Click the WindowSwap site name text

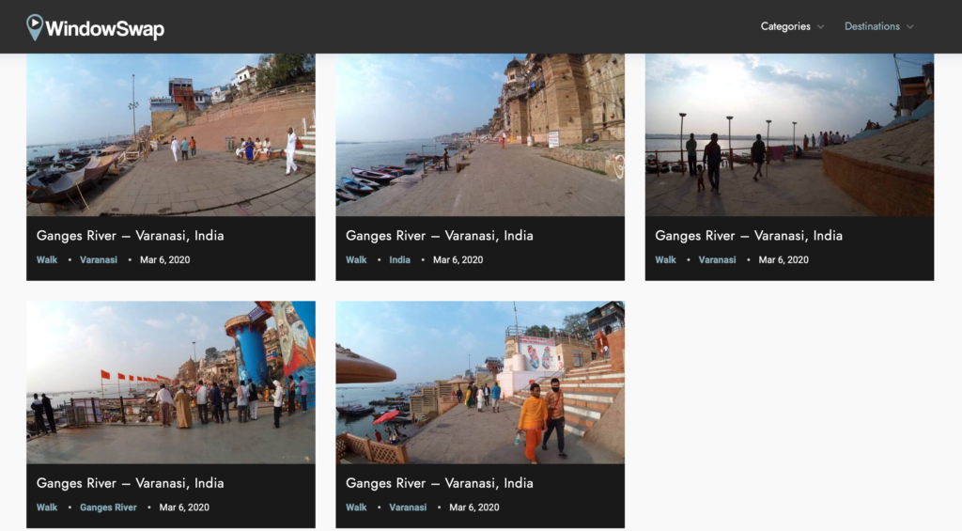click(x=104, y=29)
